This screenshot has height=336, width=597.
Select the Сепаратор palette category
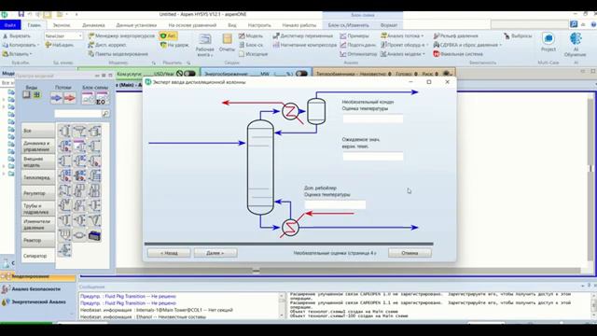pos(38,256)
